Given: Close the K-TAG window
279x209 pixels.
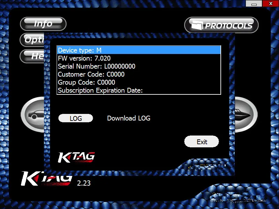Looking at the screenshot, I should [271, 3].
